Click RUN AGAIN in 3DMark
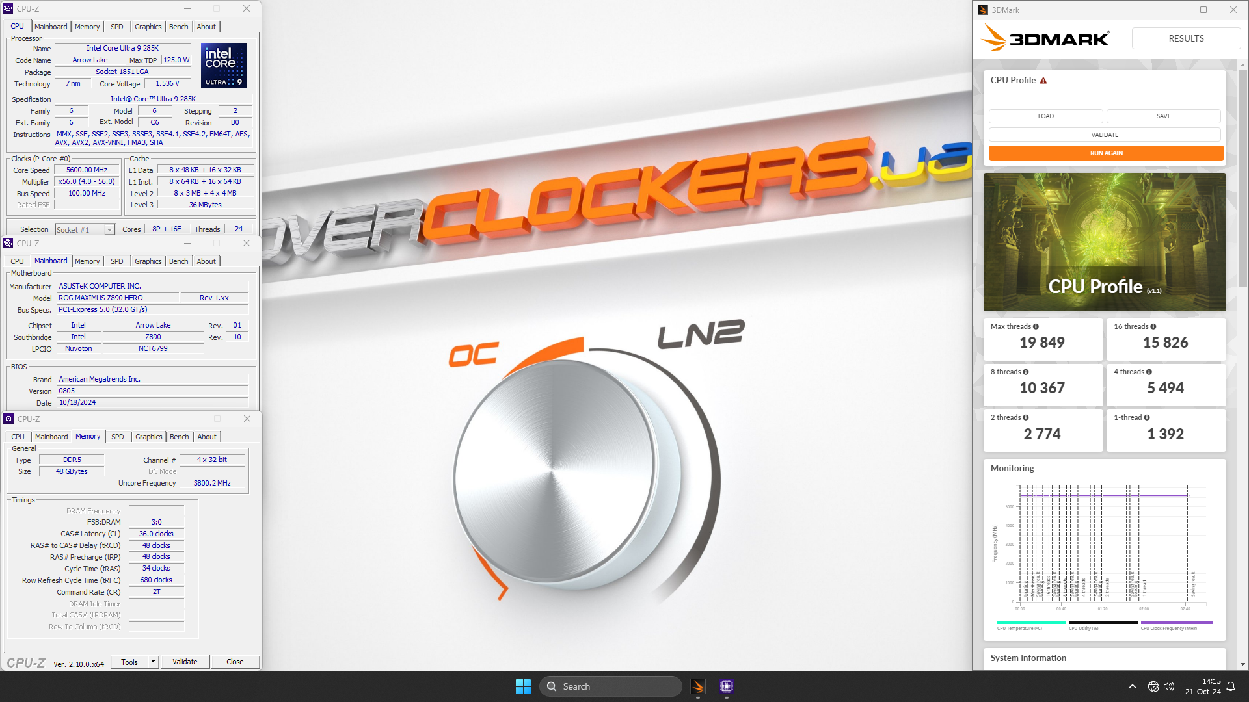The image size is (1249, 702). pyautogui.click(x=1106, y=153)
